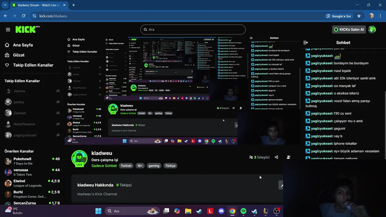Image resolution: width=386 pixels, height=217 pixels.
Task: Open recommended channel Elwind
Action: [32, 183]
